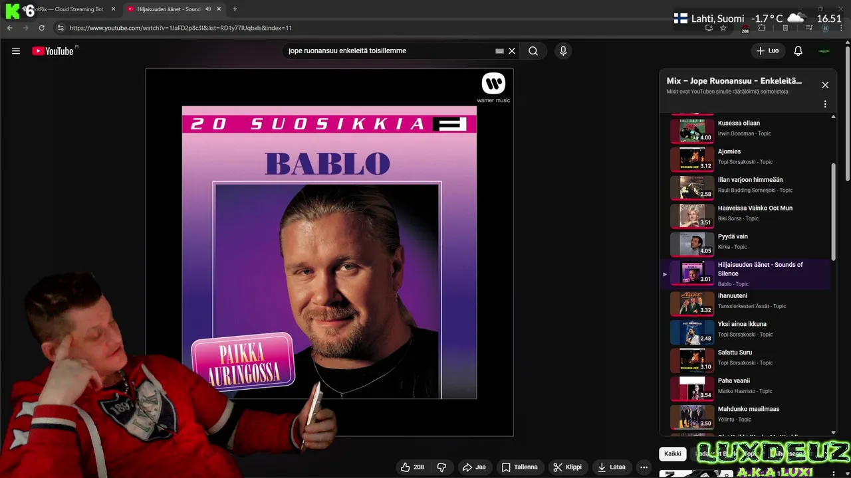This screenshot has width=851, height=478.
Task: Dislike the video with thumbs down
Action: [441, 467]
